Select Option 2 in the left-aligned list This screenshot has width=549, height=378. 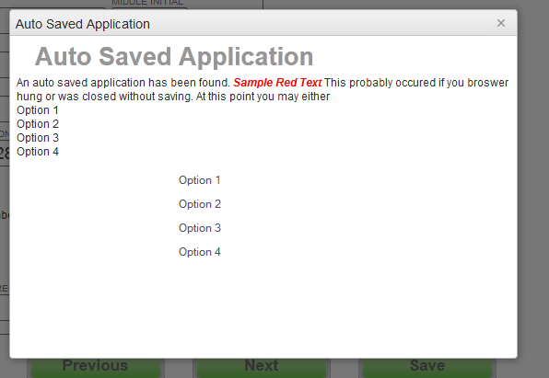tap(38, 124)
